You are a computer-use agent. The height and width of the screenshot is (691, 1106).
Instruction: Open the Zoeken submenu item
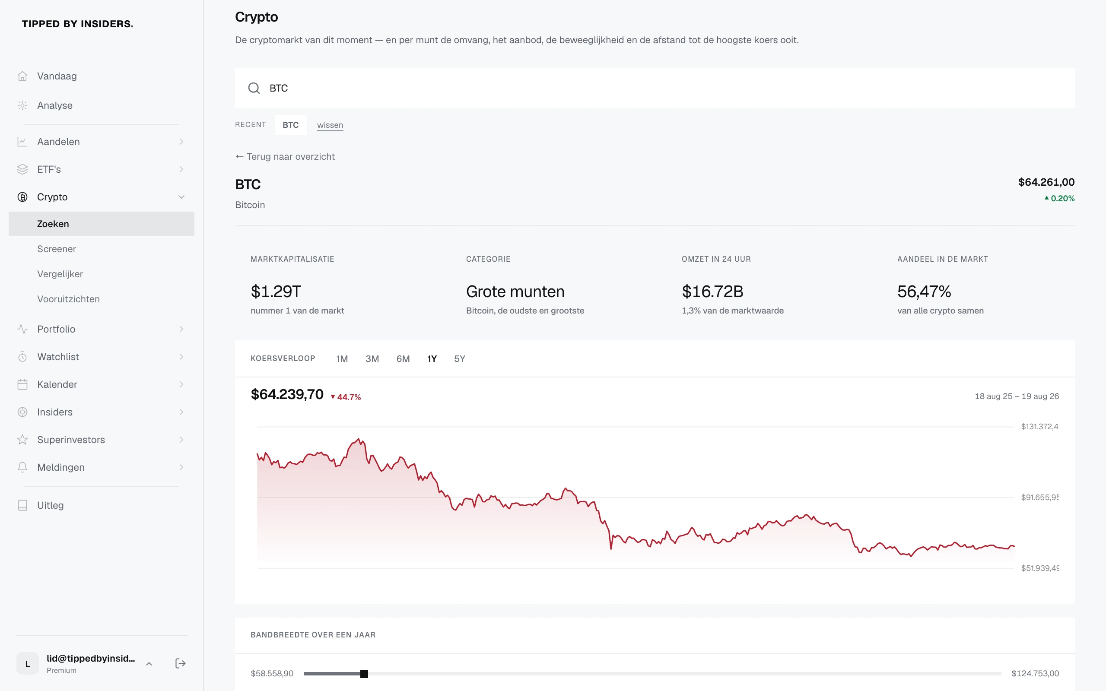click(x=102, y=224)
